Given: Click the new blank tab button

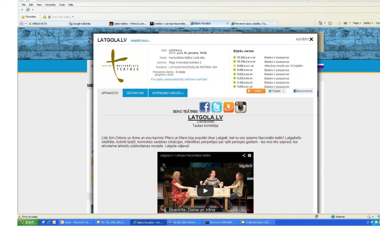Looking at the screenshot, I should tap(274, 24).
